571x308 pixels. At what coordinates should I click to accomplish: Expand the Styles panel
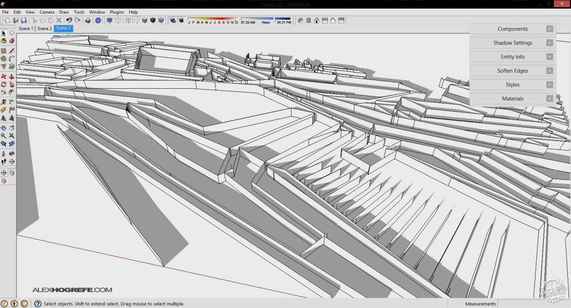pyautogui.click(x=513, y=85)
